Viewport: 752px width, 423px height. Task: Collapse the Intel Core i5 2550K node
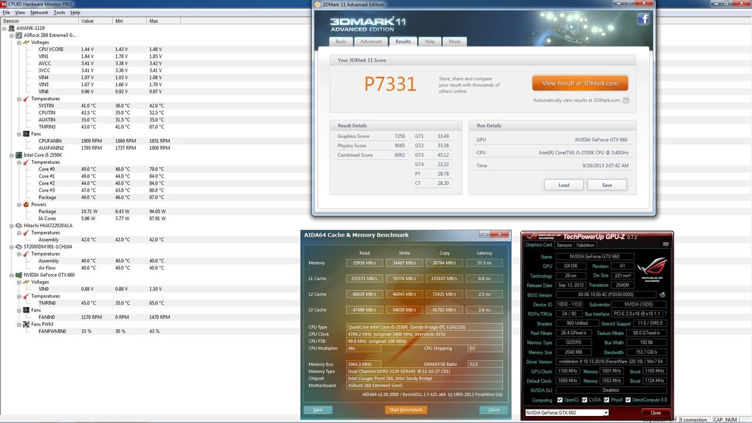12,155
